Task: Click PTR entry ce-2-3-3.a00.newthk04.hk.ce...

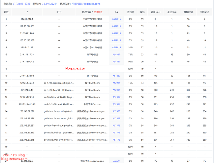Action: click(59, 104)
